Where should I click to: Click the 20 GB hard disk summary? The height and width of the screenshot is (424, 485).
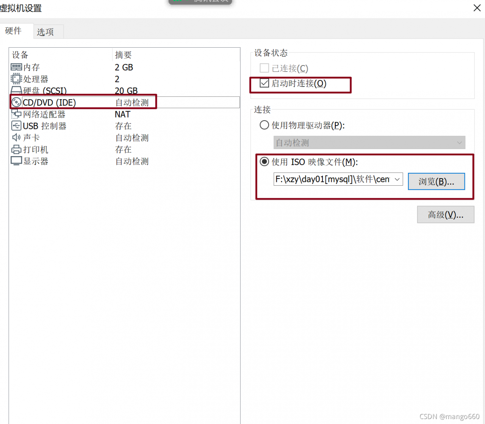126,91
